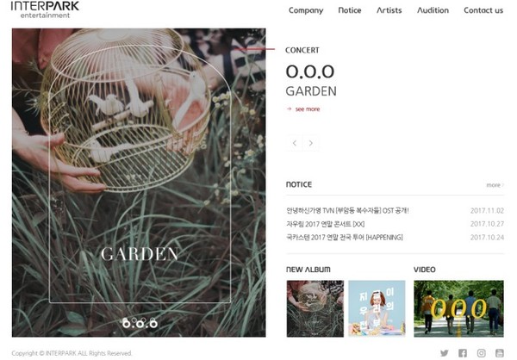This screenshot has height=360, width=517.
Task: Open the HAPPENING tour notice
Action: click(345, 238)
